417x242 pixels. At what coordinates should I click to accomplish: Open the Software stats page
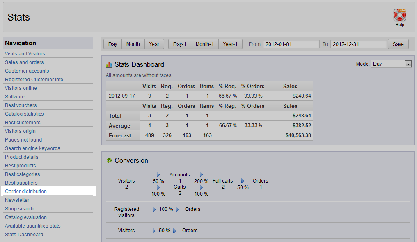point(15,97)
